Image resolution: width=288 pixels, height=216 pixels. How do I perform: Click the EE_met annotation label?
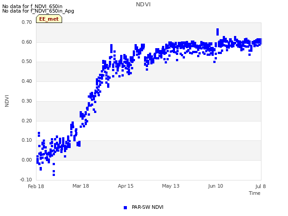pos(49,19)
